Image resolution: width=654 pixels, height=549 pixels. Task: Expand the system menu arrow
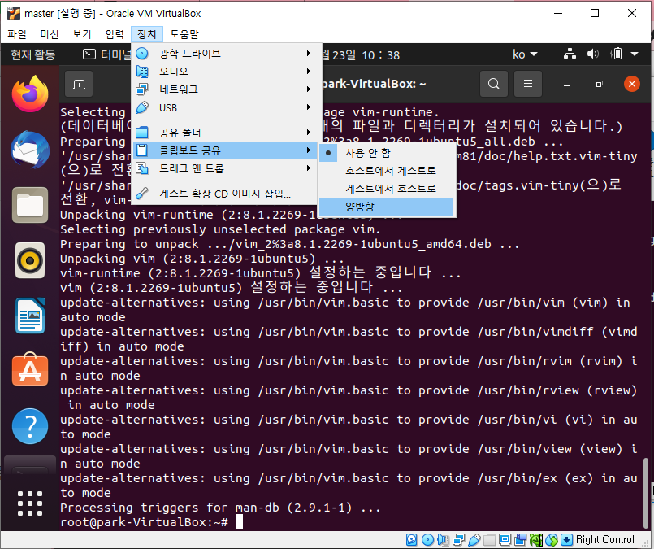pos(635,54)
